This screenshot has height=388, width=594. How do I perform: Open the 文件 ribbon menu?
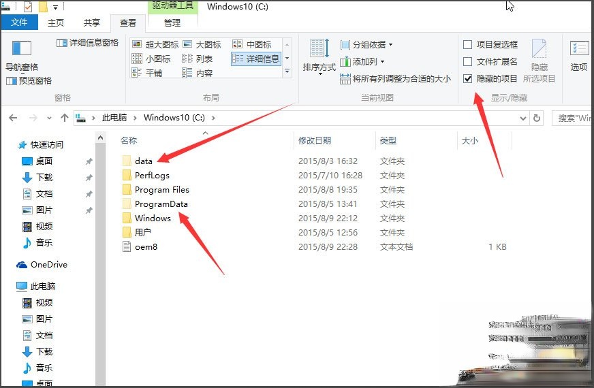(x=19, y=22)
